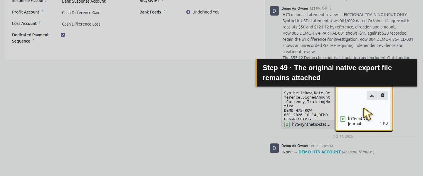
Task: Click the Loss Account label
Action: coord(24,23)
